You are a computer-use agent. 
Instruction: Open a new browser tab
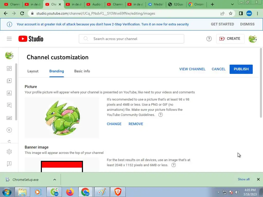click(x=212, y=4)
